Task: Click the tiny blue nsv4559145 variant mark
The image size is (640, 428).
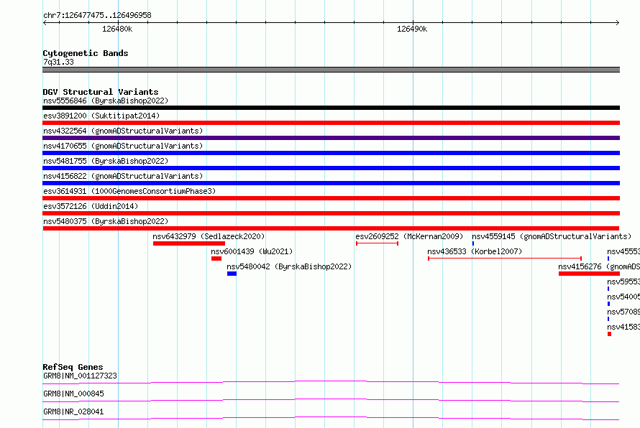Action: (x=473, y=243)
